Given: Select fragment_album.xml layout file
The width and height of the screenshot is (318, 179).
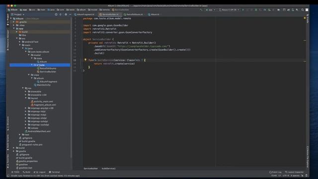Looking at the screenshot, I should [x=43, y=105].
